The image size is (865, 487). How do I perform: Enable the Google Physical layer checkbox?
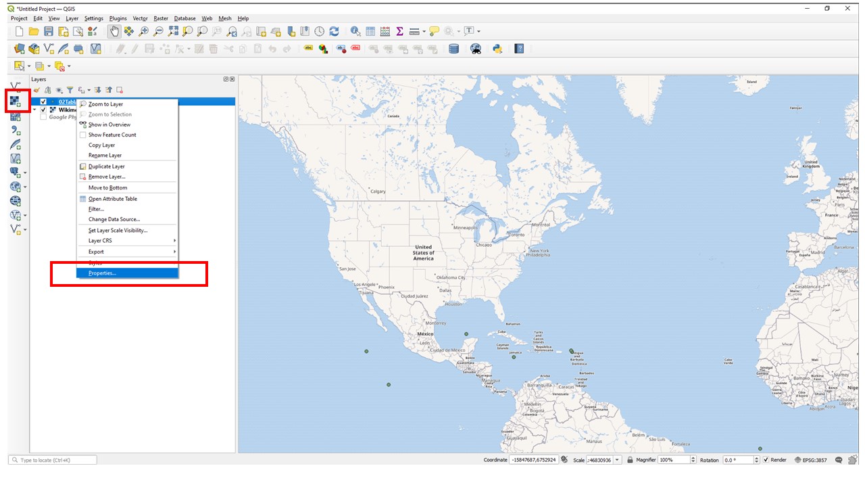(x=43, y=117)
